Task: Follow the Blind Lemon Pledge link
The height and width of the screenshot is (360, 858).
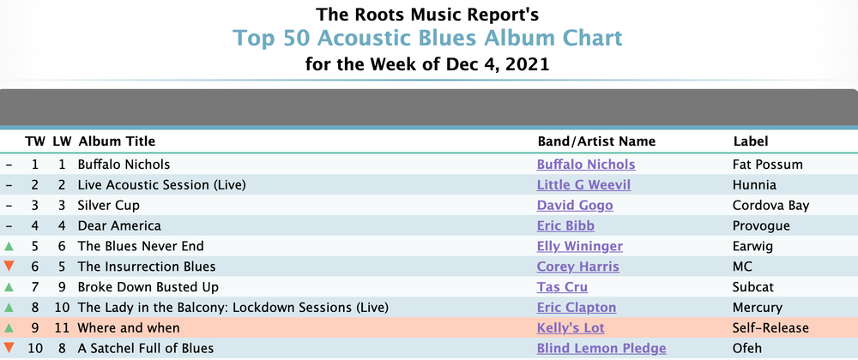Action: point(601,349)
